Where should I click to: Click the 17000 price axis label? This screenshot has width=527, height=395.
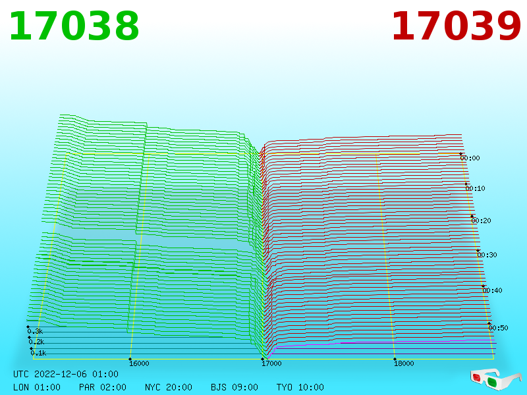click(x=271, y=363)
